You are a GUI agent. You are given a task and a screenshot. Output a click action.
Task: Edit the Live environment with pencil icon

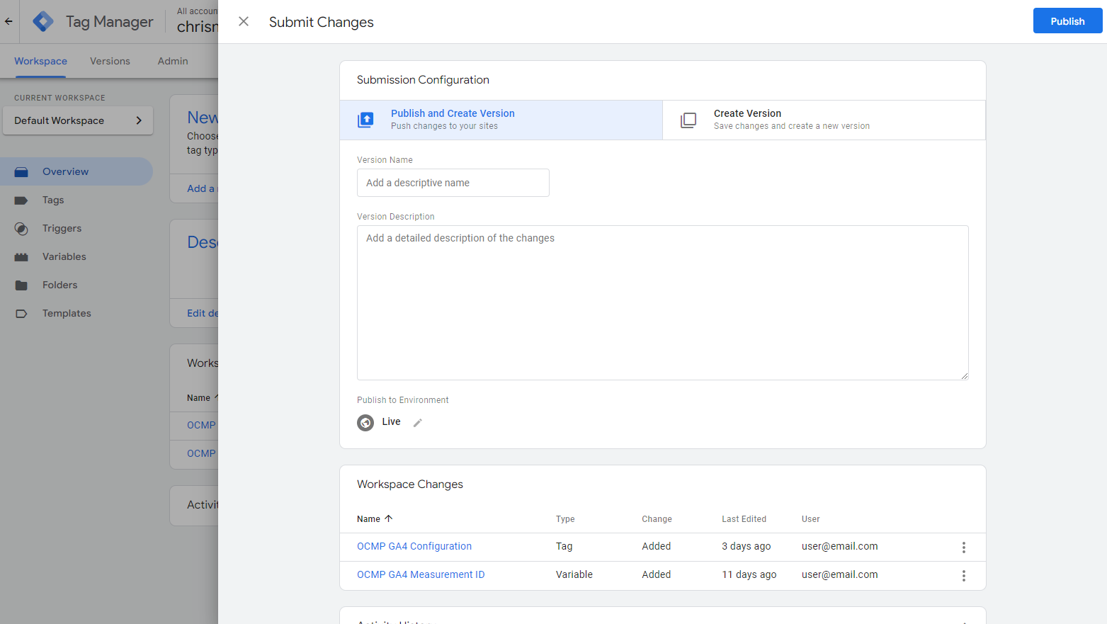(x=418, y=423)
